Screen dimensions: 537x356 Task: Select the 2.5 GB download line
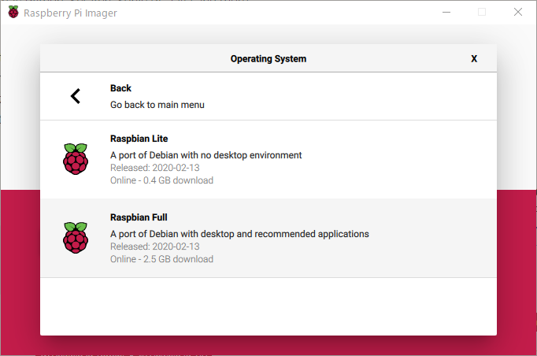[x=161, y=259]
